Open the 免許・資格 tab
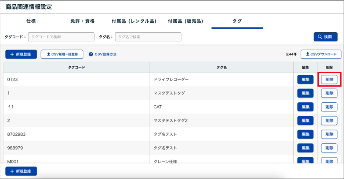This screenshot has width=344, height=179. (x=82, y=21)
